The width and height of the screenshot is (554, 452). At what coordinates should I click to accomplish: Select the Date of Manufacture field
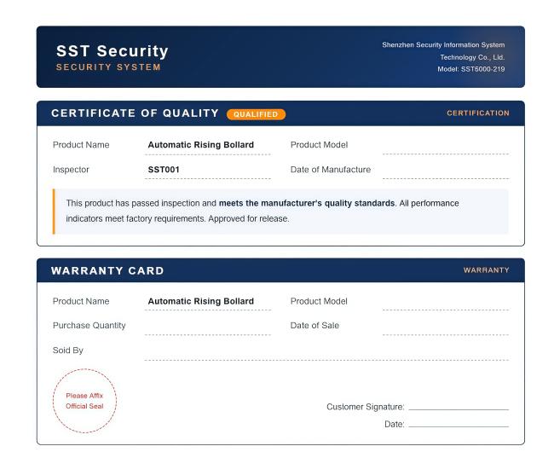[446, 171]
